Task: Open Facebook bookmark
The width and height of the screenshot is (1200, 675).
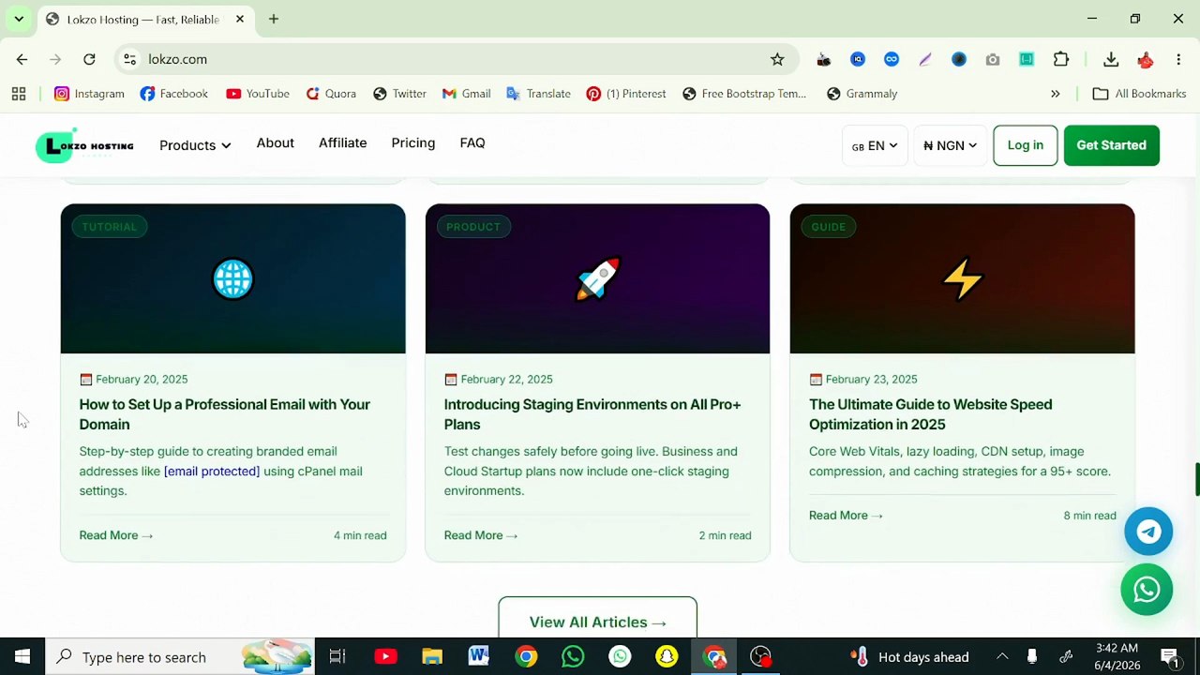Action: pyautogui.click(x=173, y=94)
